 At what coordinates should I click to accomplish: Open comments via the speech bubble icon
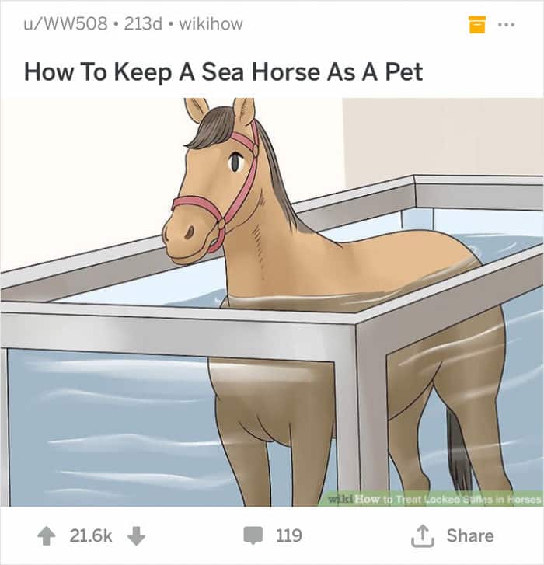[253, 535]
